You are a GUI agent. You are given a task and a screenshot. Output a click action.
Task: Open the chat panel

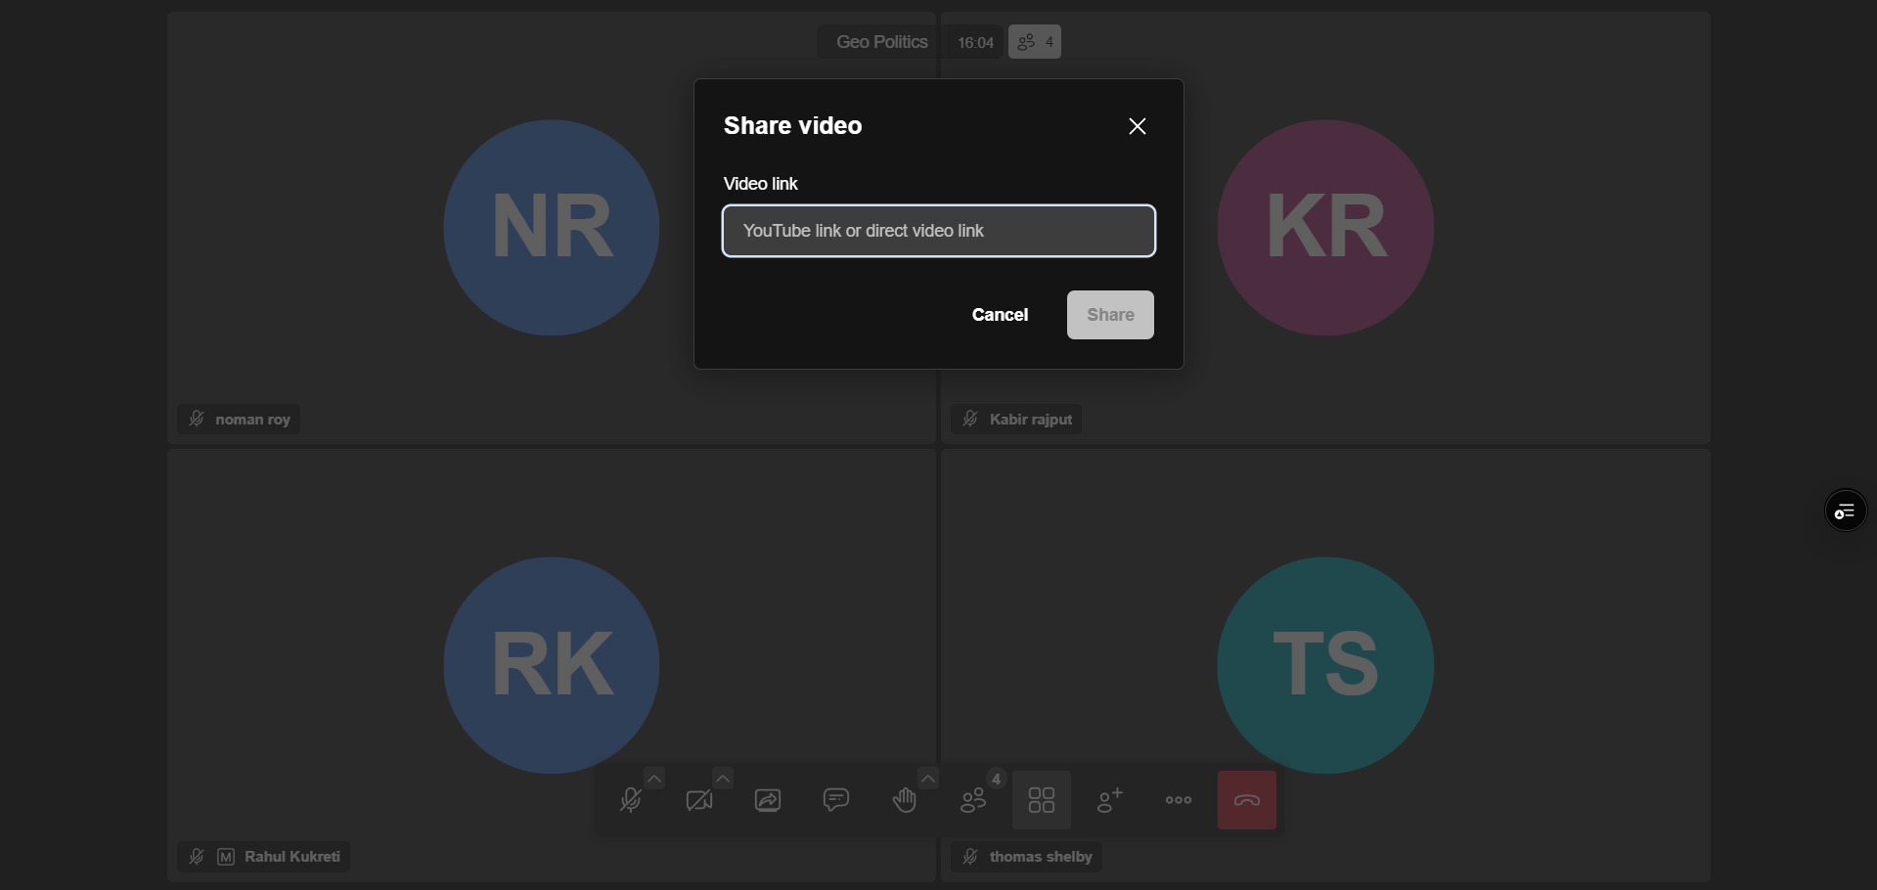(836, 801)
